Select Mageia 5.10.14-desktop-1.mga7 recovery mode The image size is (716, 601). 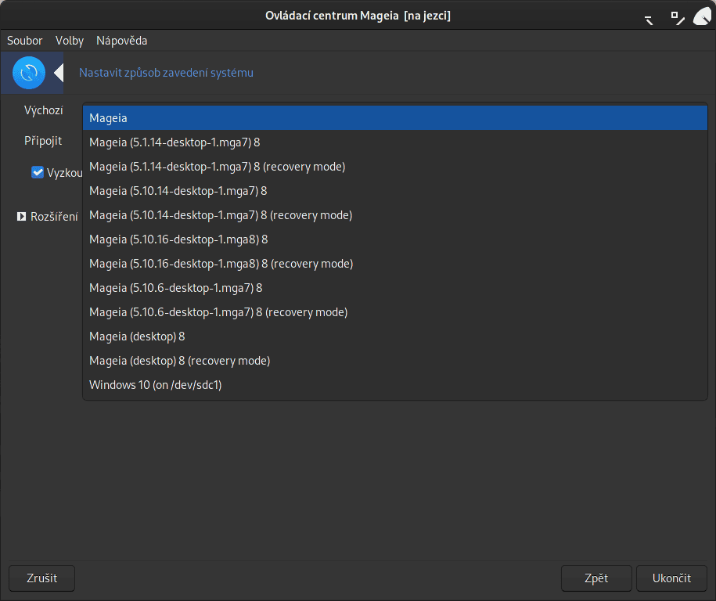(x=221, y=214)
